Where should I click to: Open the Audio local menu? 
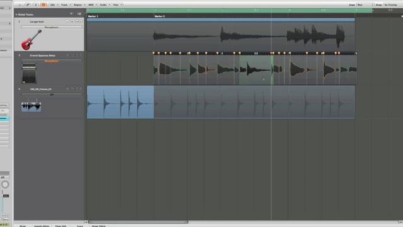(x=105, y=4)
